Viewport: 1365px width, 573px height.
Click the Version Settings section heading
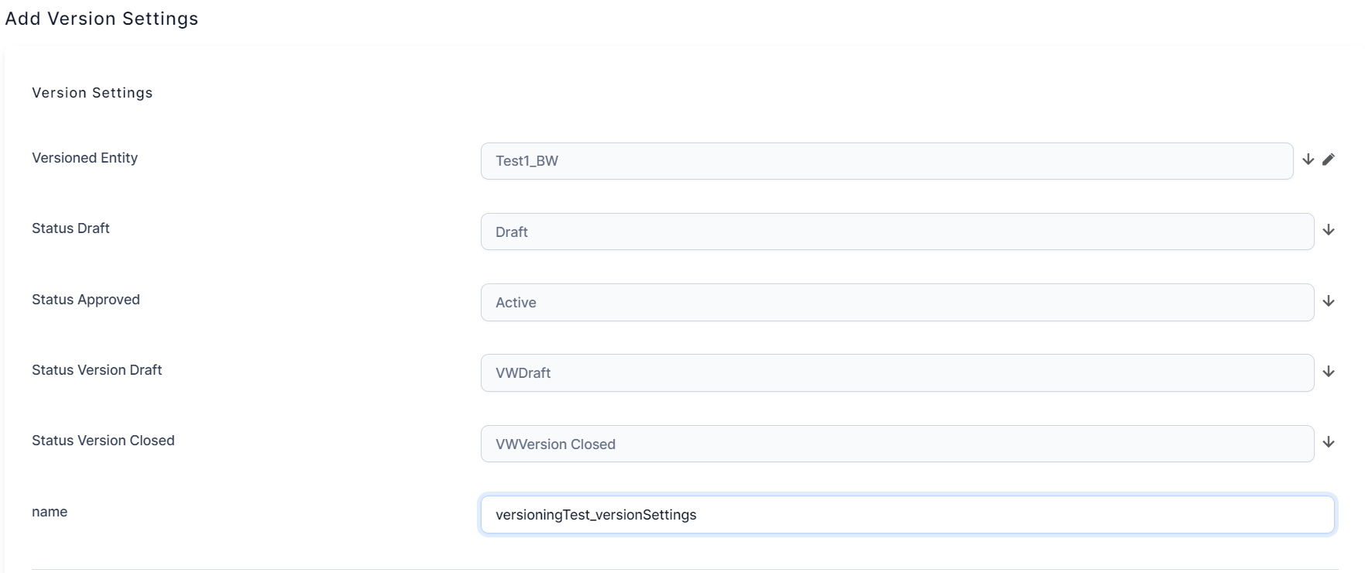coord(92,93)
